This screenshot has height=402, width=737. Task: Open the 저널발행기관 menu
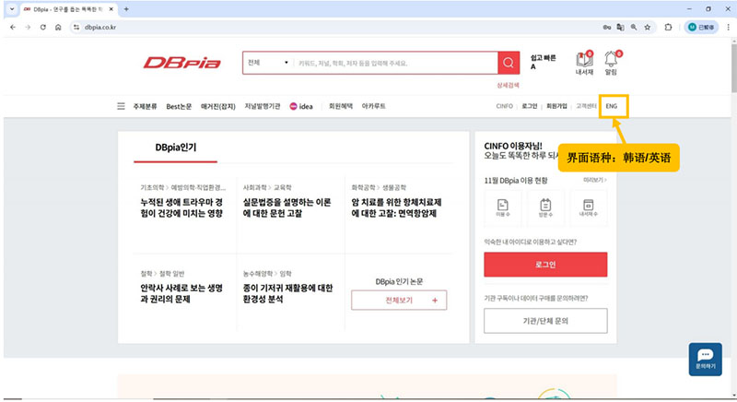click(x=263, y=106)
